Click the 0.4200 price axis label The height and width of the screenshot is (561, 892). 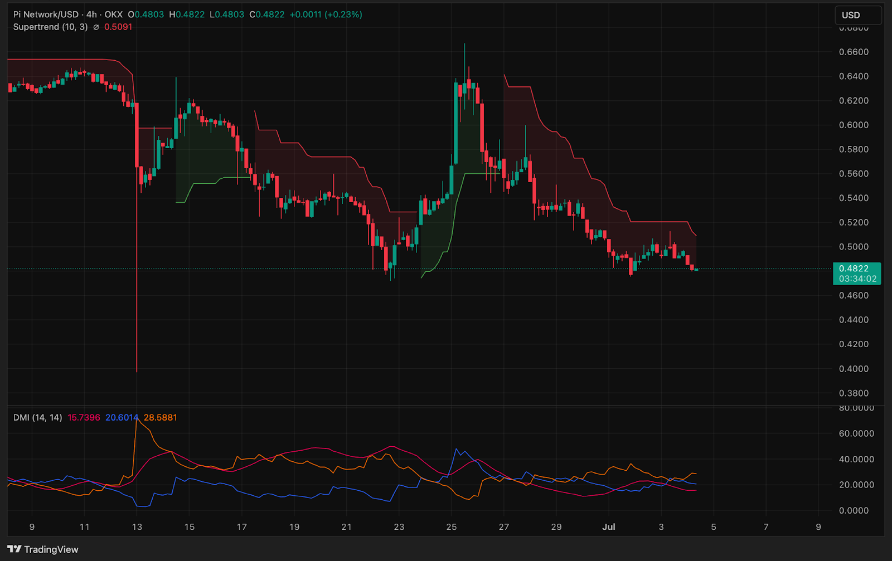click(x=854, y=344)
